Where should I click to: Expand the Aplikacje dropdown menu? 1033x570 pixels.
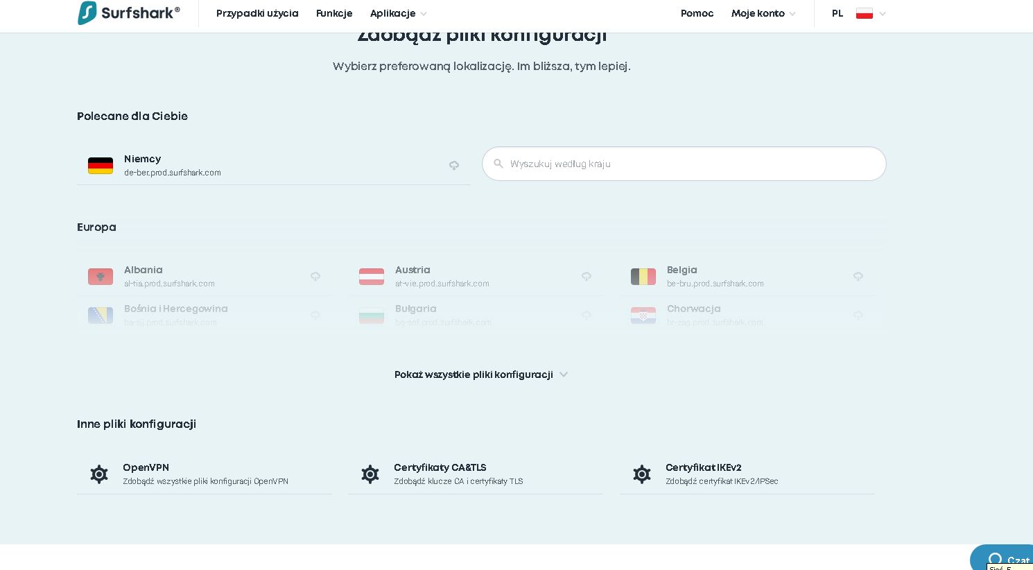pos(398,14)
